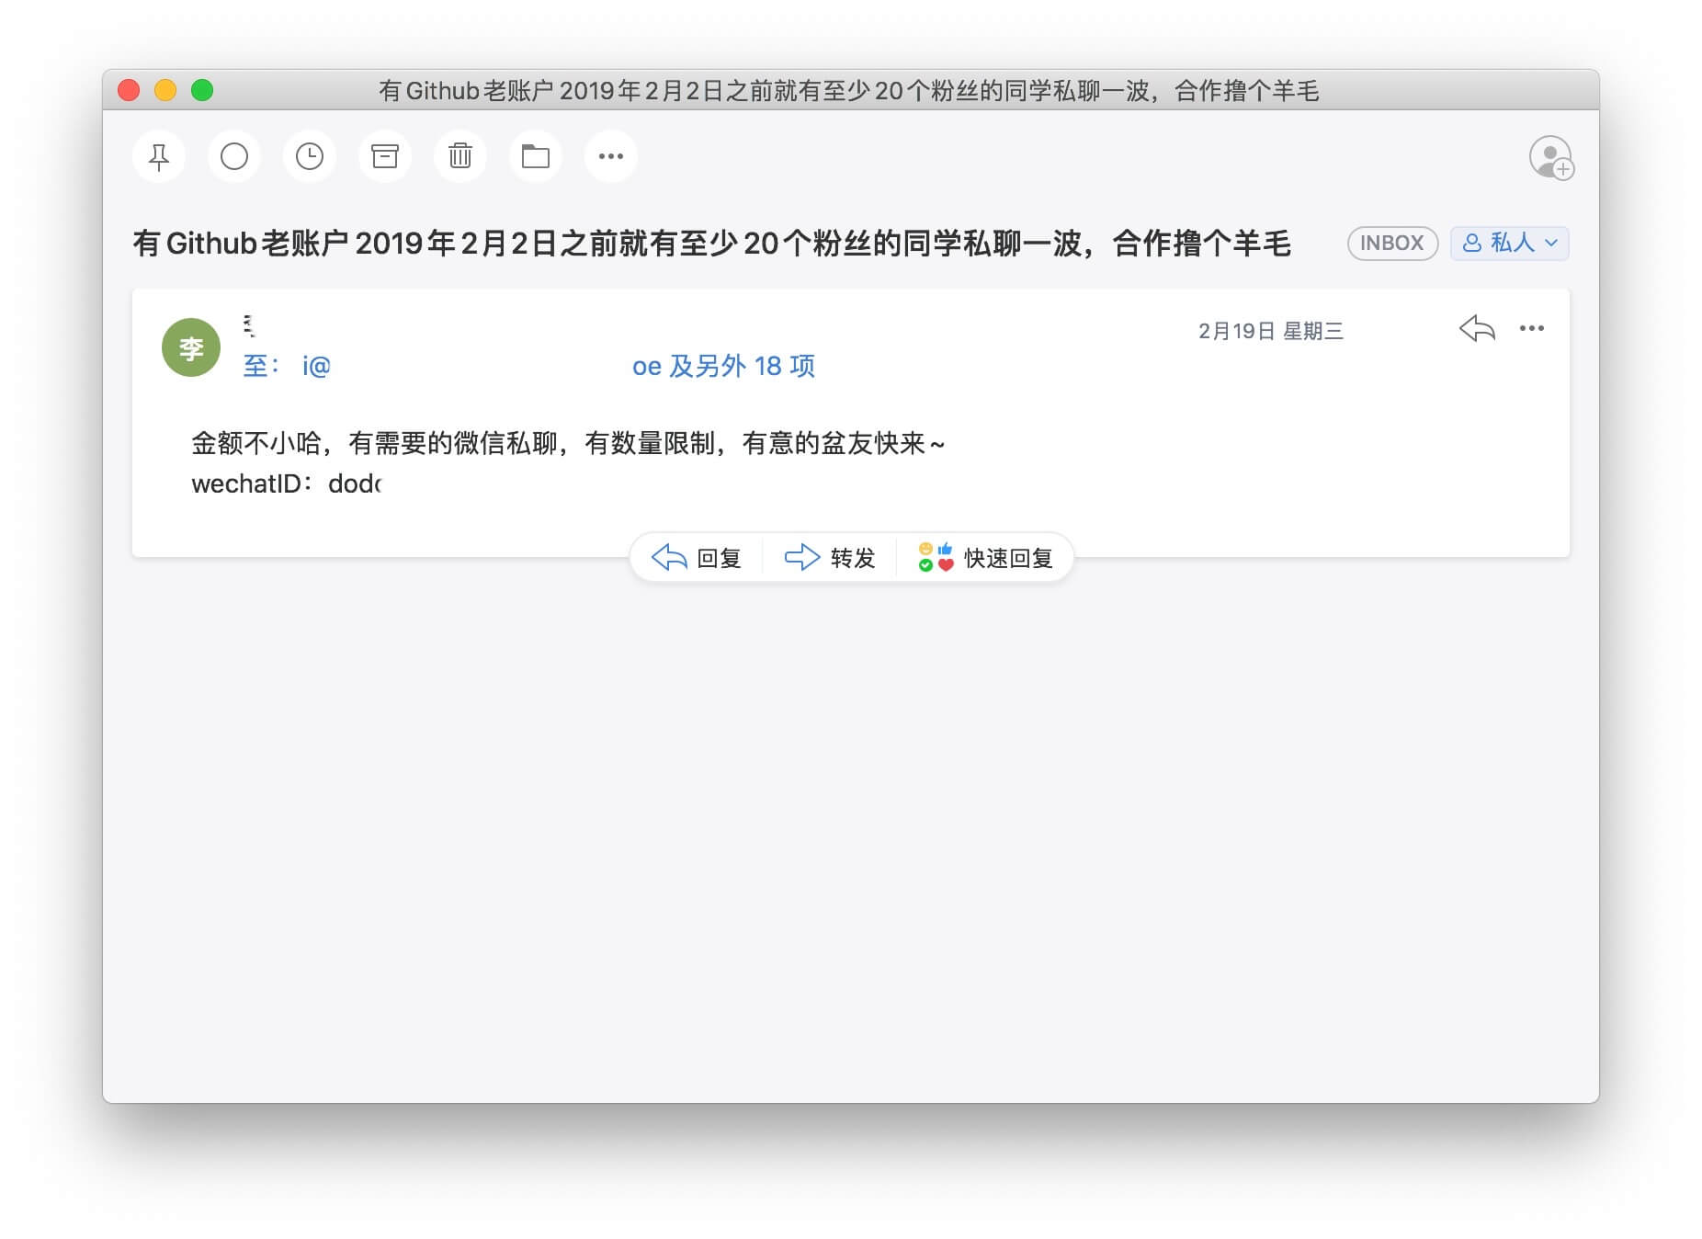Open toolbar more actions ellipsis menu
Image resolution: width=1702 pixels, height=1239 pixels.
pos(611,157)
